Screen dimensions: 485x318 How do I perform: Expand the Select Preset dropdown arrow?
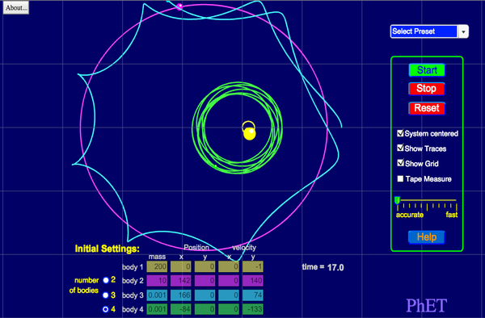coord(463,31)
